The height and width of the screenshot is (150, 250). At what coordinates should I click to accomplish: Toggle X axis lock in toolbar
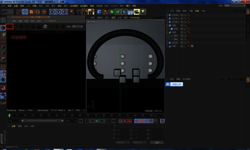tap(52, 12)
